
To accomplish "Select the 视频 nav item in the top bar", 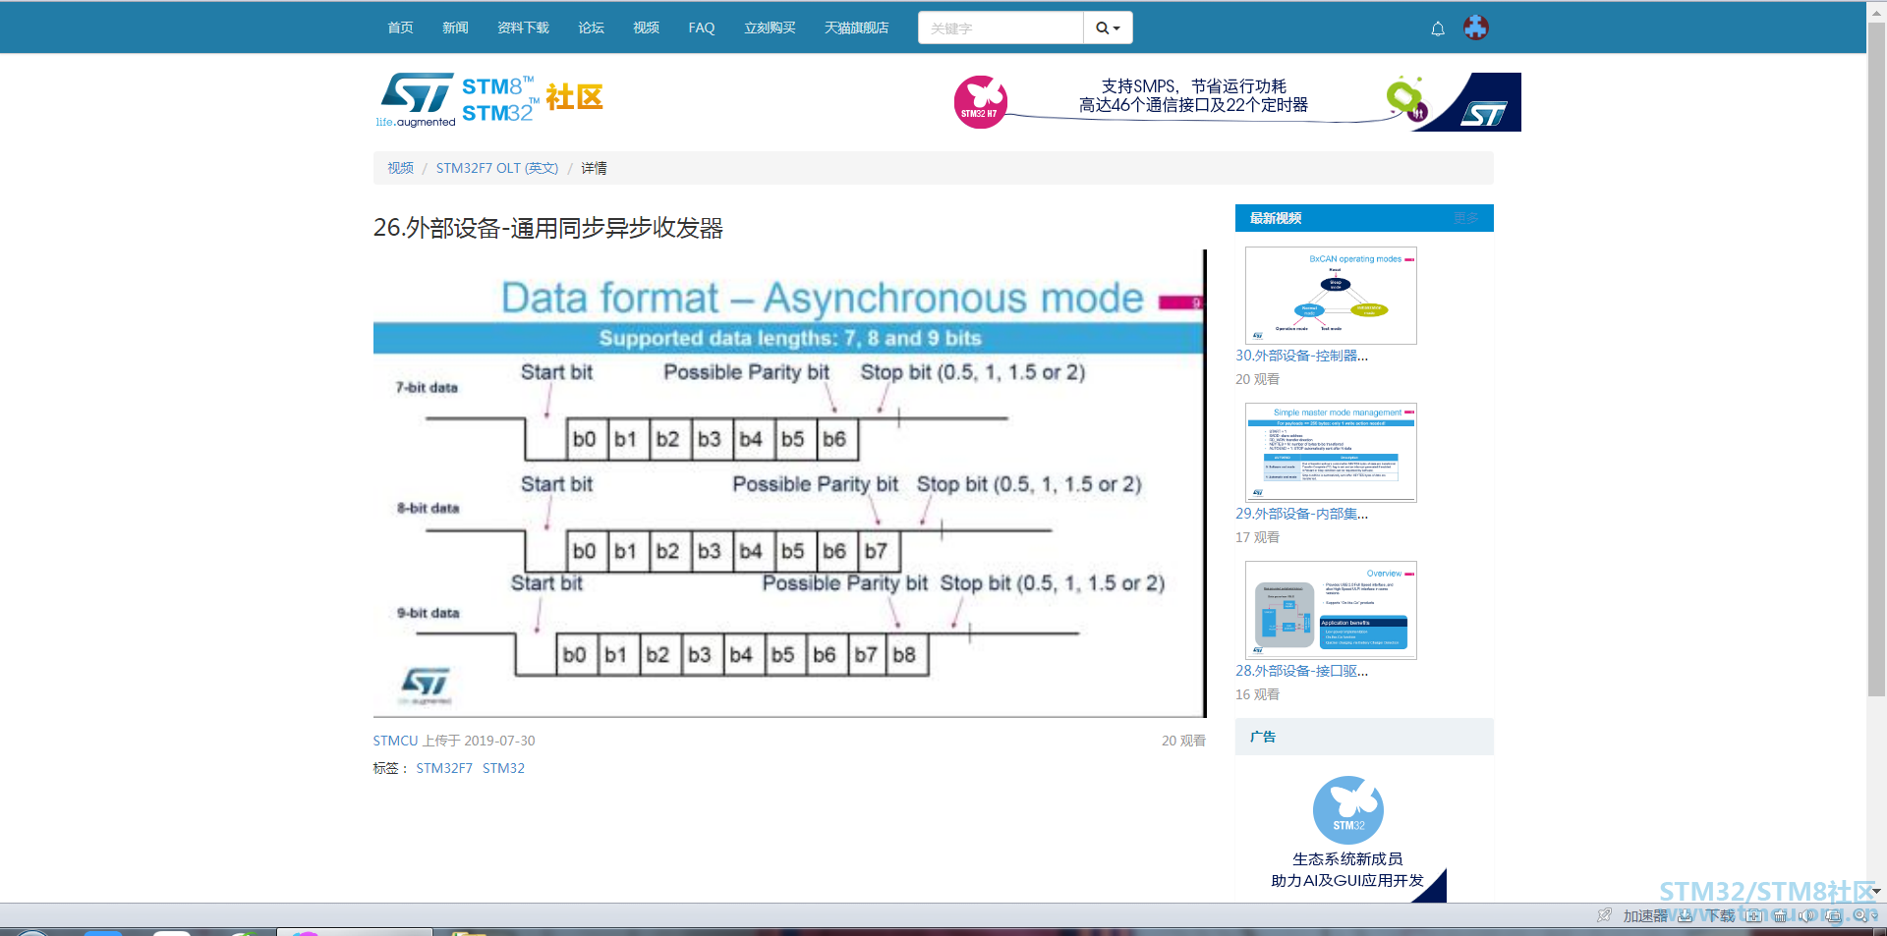I will (646, 28).
